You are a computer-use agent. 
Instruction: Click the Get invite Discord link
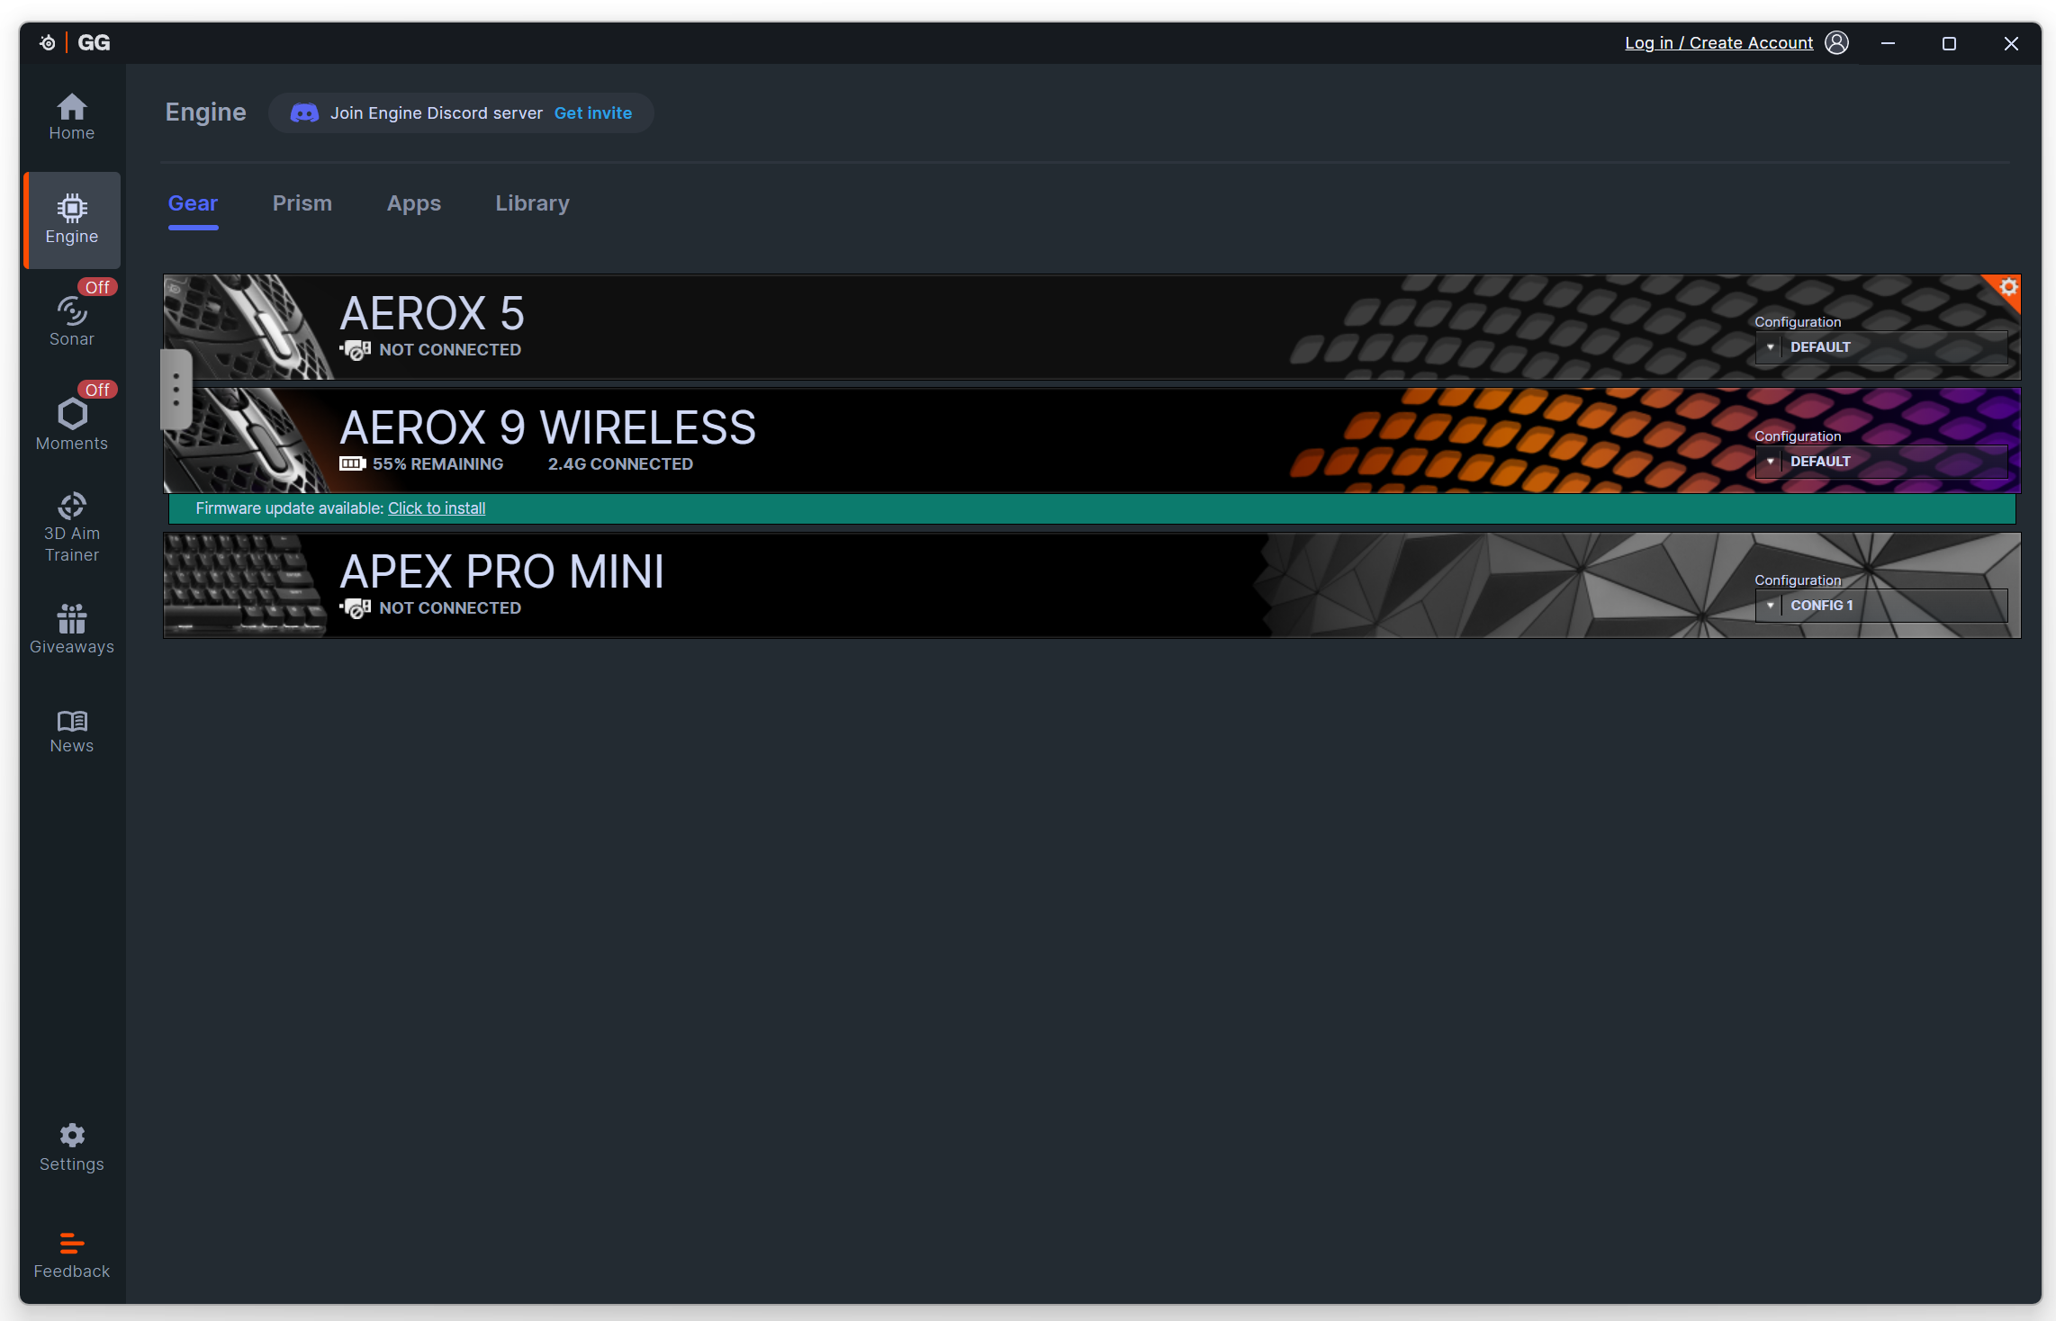click(592, 113)
